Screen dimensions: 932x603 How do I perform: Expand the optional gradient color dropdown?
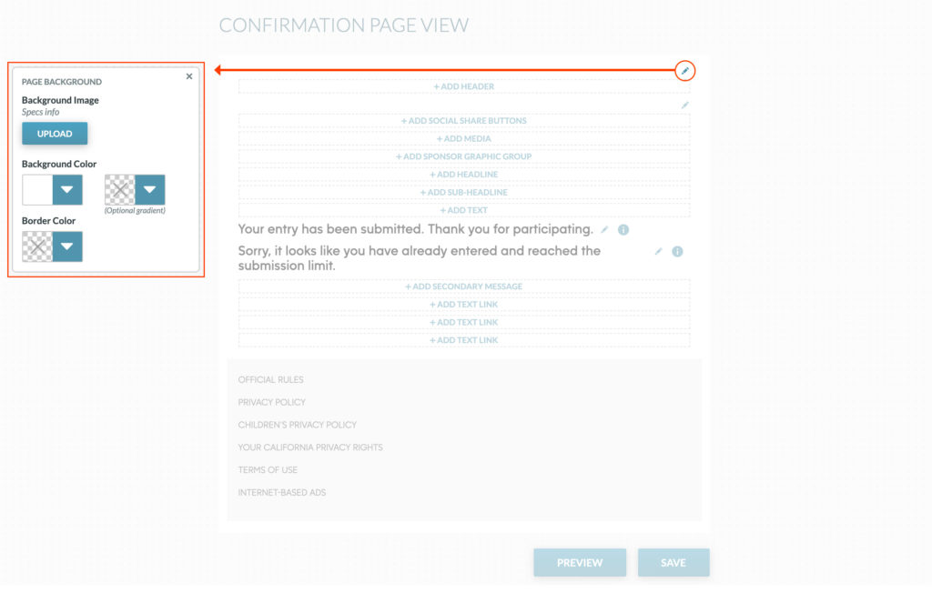click(x=150, y=190)
